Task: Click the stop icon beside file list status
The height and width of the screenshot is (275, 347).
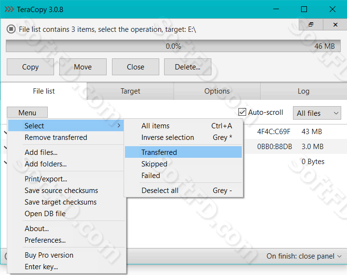Action: [11, 29]
